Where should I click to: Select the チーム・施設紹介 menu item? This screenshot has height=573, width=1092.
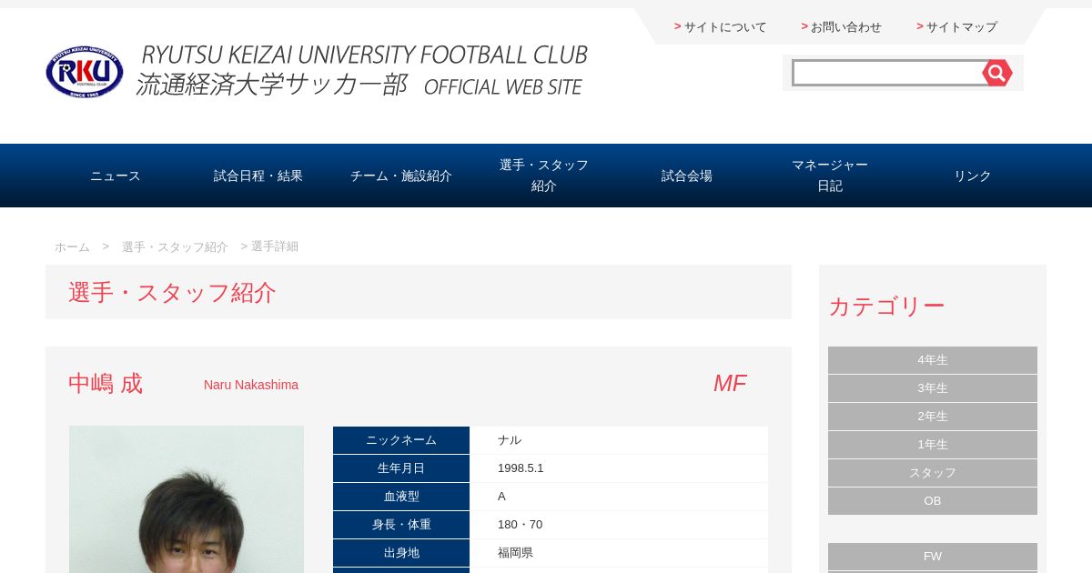pyautogui.click(x=401, y=176)
